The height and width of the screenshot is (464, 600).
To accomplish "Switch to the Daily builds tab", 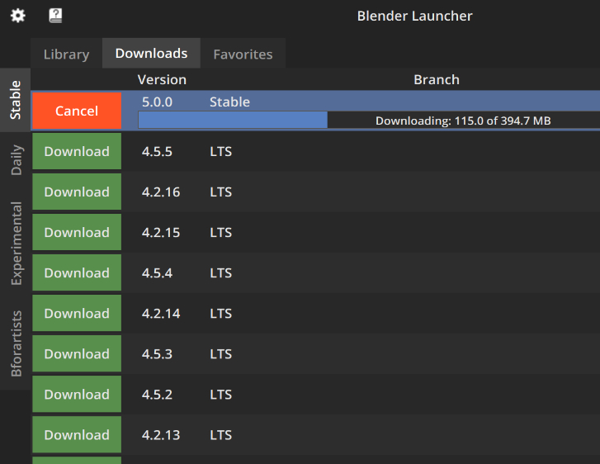I will pos(15,160).
